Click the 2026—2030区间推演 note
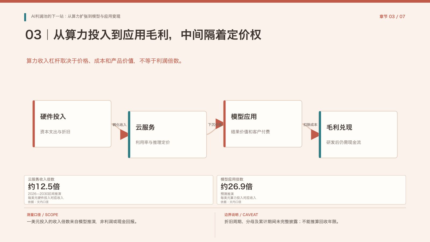The width and height of the screenshot is (430, 242). [x=45, y=194]
